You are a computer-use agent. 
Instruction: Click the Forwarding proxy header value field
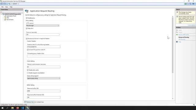pos(43,56)
